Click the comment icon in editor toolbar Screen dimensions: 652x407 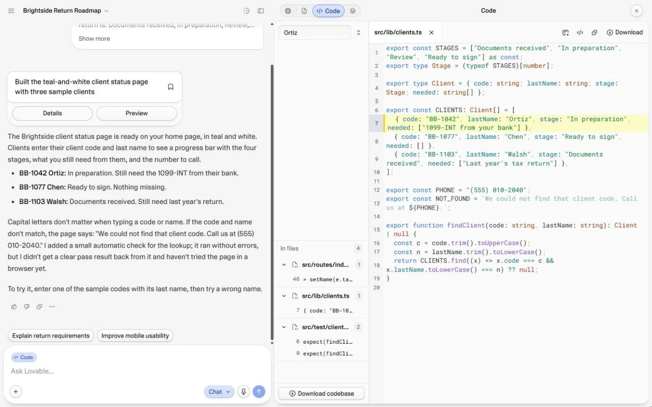tap(566, 32)
